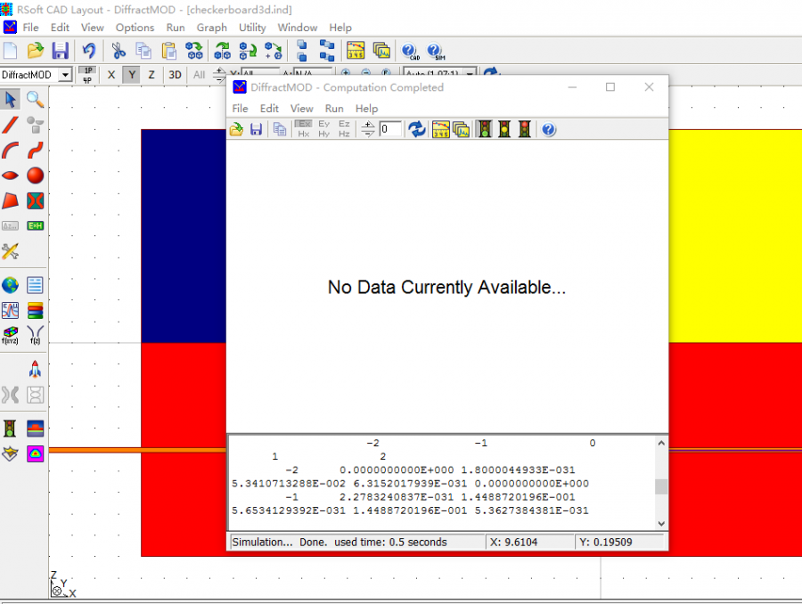The width and height of the screenshot is (802, 604).
Task: Toggle the Ey Hy field component
Action: 323,129
